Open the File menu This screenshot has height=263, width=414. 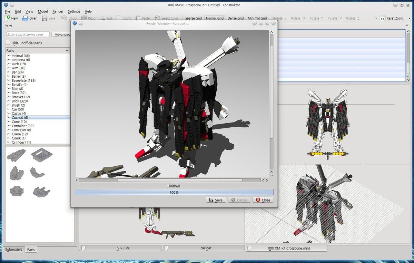click(x=8, y=11)
